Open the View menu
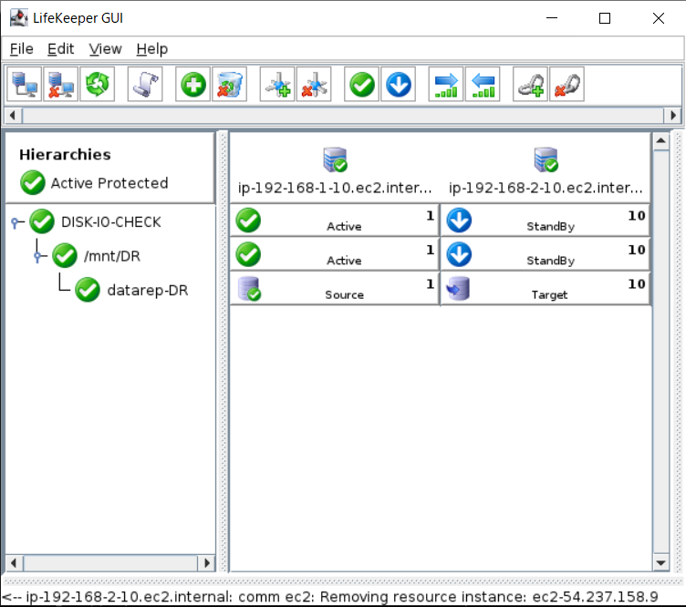The height and width of the screenshot is (607, 686). coord(106,49)
